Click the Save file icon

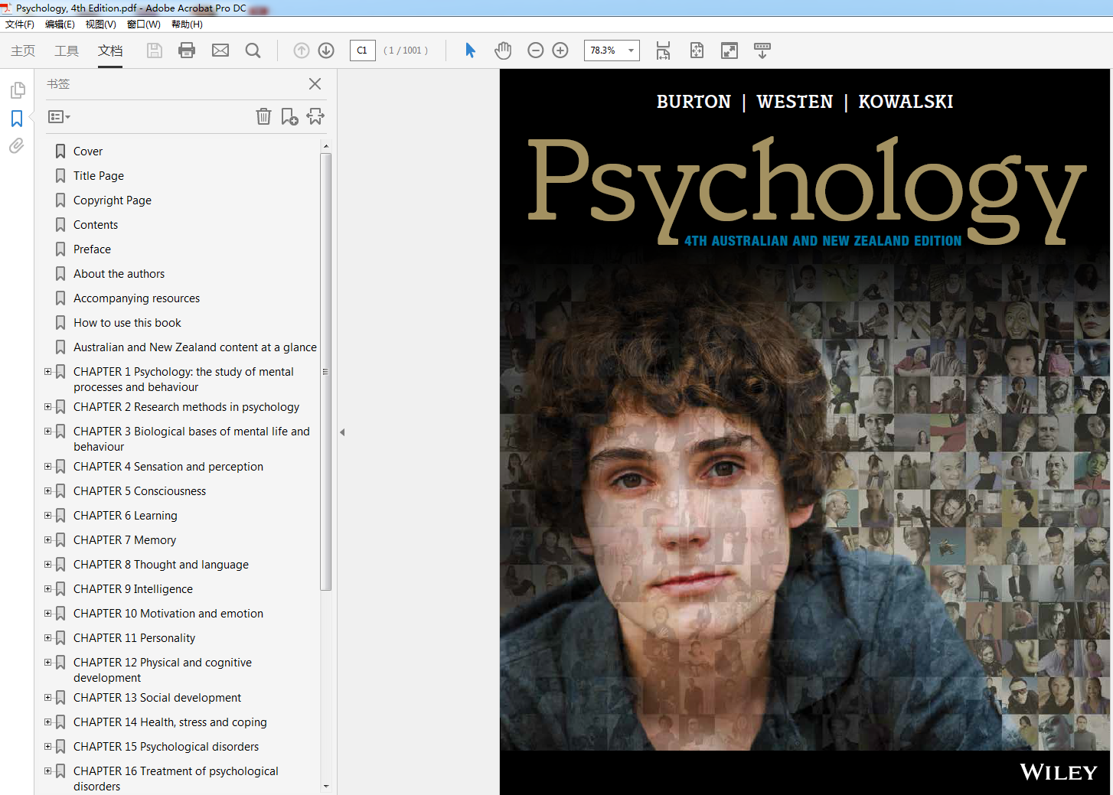pos(155,51)
